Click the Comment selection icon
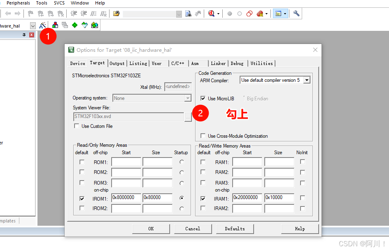Screen dimensions: 389x250 (x=93, y=14)
